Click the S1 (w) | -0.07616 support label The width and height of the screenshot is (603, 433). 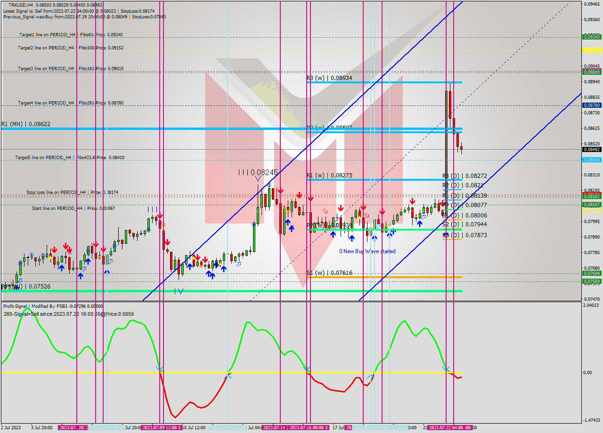coord(330,273)
